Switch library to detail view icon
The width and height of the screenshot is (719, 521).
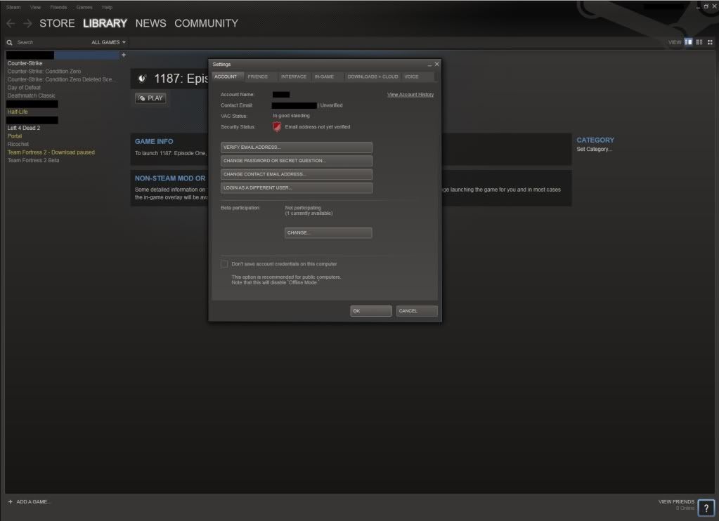click(688, 42)
